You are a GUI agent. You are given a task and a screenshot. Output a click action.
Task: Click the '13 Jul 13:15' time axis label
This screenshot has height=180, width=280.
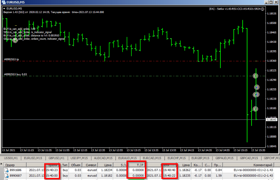pos(134,150)
